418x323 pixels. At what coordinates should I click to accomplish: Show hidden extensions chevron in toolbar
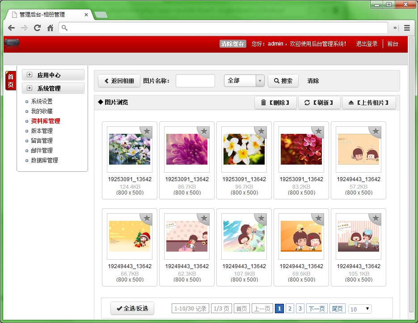tap(395, 28)
